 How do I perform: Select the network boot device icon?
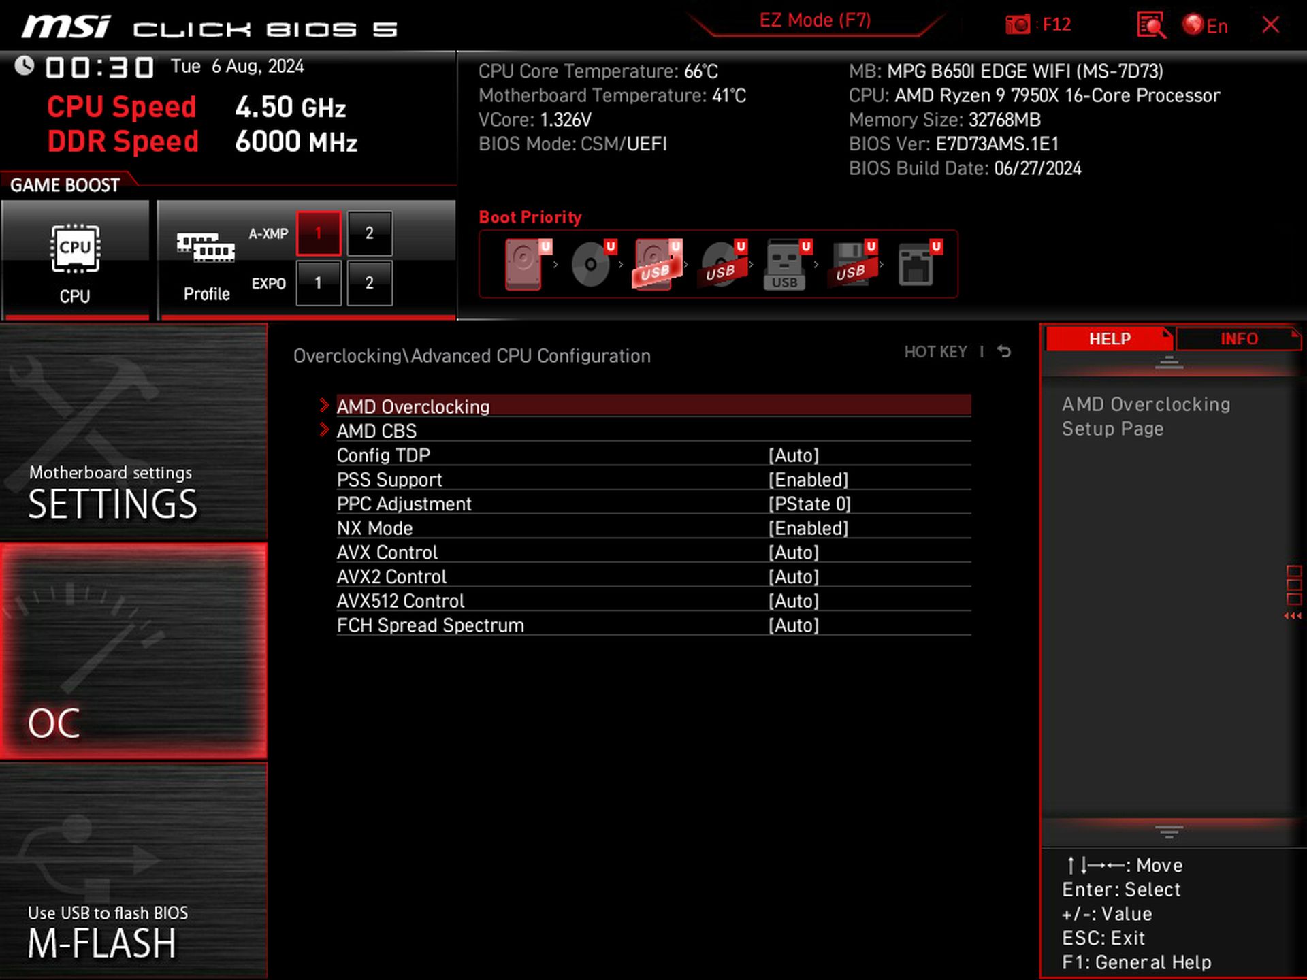pos(916,265)
